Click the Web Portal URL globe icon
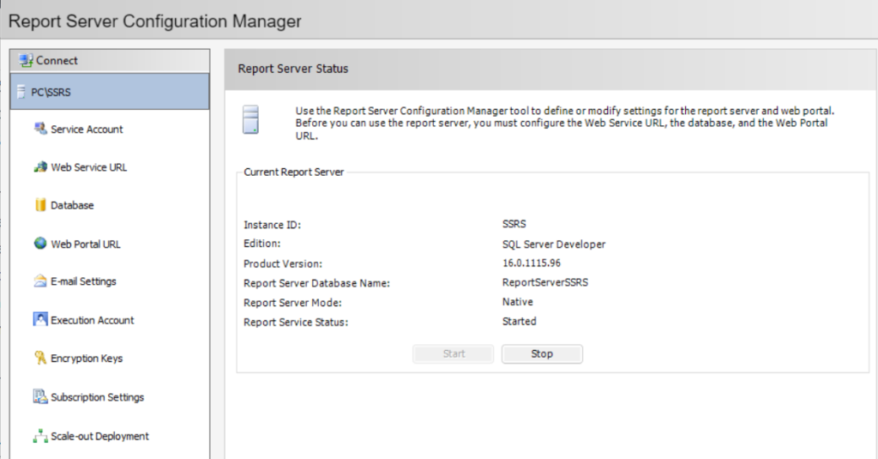The height and width of the screenshot is (459, 878). (x=40, y=244)
